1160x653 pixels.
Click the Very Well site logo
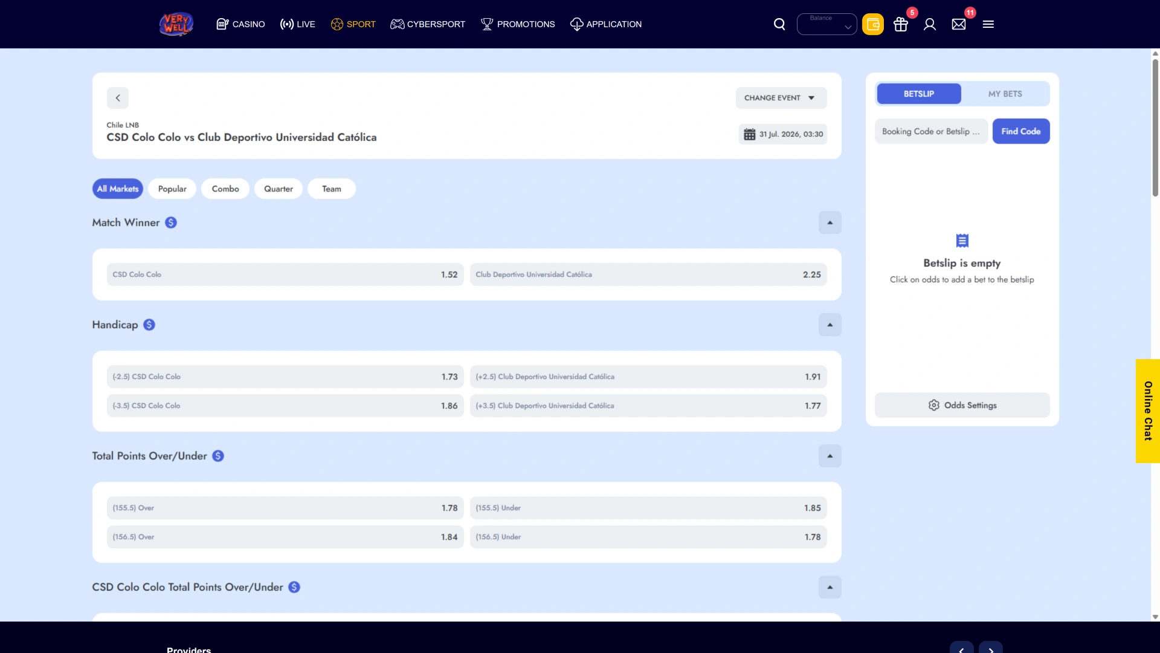point(176,24)
